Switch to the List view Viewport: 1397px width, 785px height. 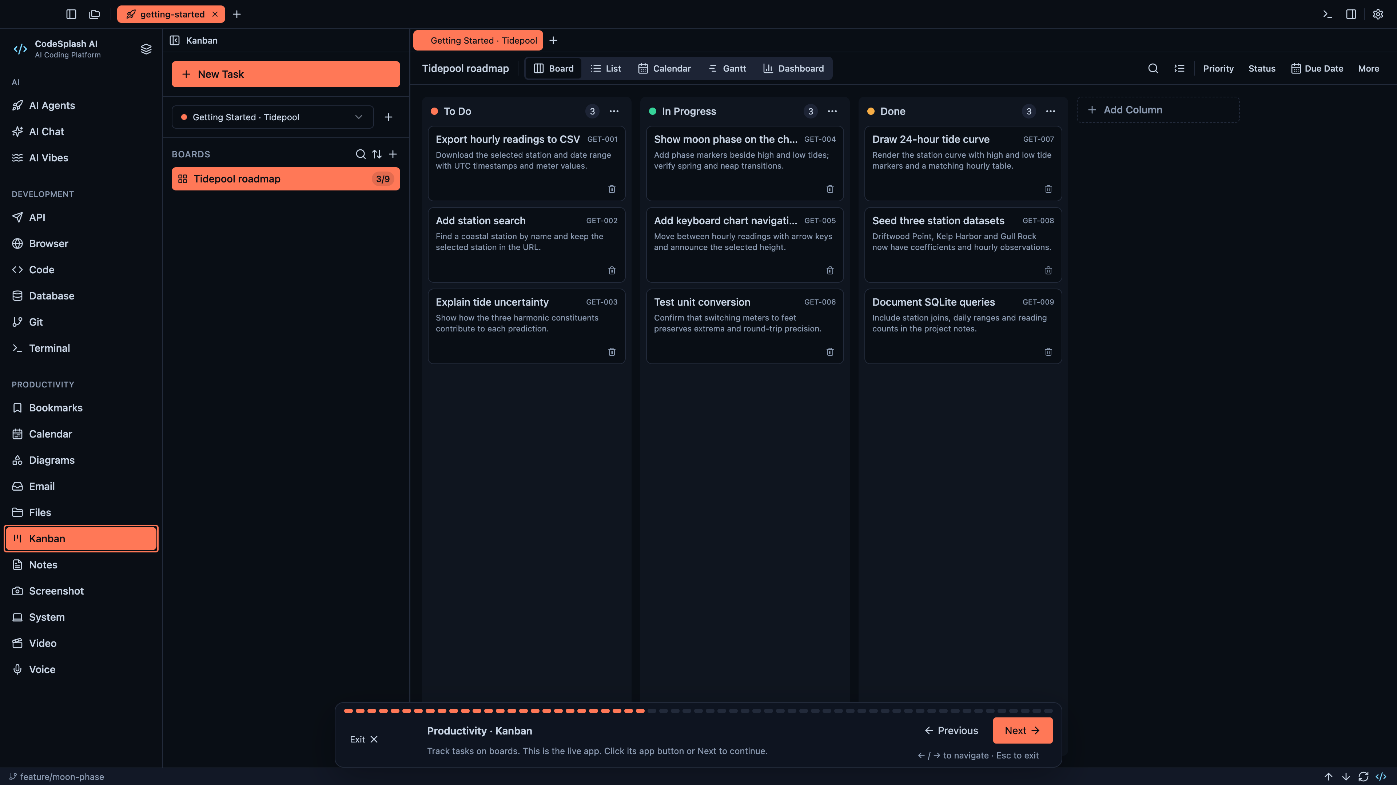pyautogui.click(x=606, y=68)
